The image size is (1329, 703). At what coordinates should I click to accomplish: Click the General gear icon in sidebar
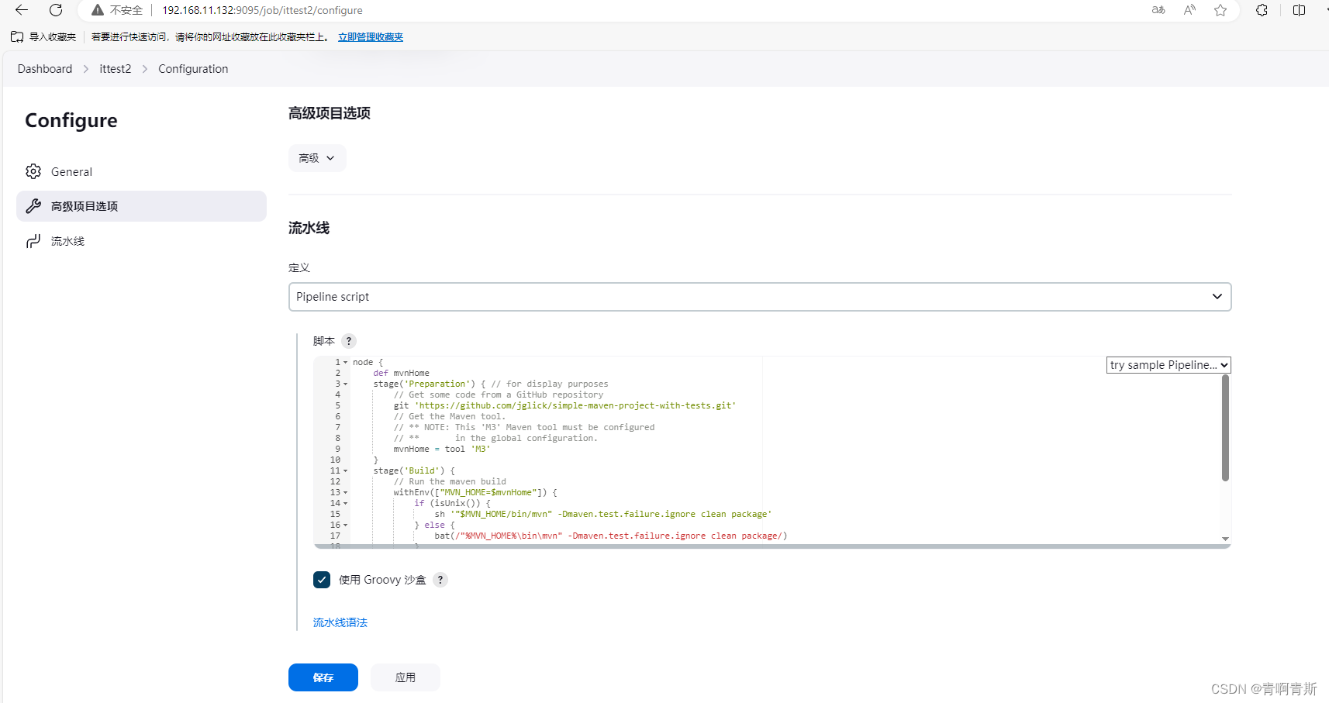click(33, 171)
